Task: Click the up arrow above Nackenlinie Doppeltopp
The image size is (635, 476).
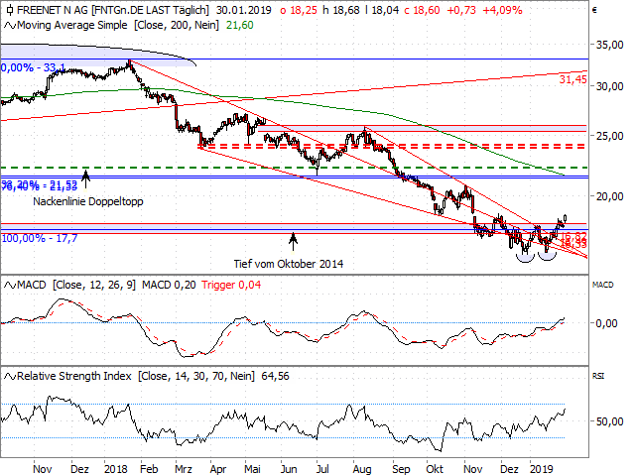Action: pyautogui.click(x=86, y=178)
